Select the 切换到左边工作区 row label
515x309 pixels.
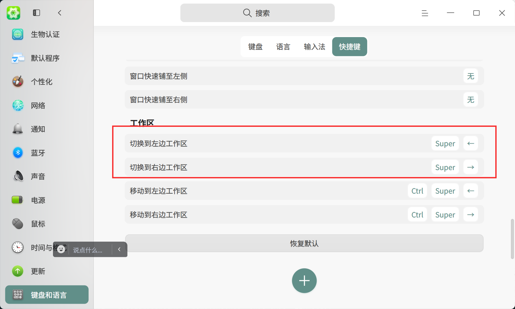tap(159, 143)
